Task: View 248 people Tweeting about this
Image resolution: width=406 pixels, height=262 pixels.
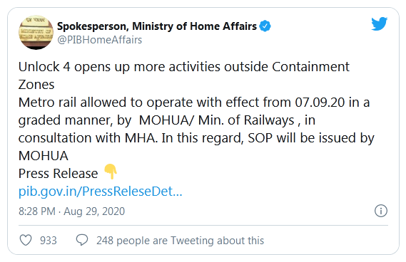Action: click(x=181, y=241)
